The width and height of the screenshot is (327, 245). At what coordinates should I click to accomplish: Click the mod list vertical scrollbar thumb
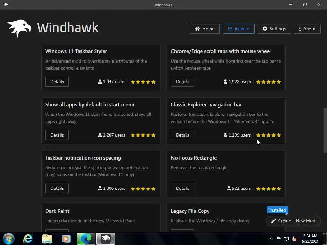[x=325, y=130]
